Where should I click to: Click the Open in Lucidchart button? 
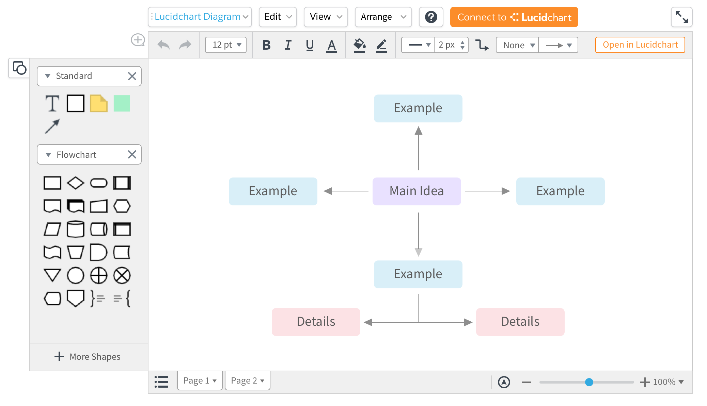640,45
